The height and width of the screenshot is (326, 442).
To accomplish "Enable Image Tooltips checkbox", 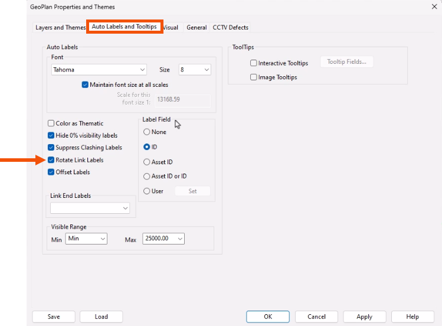I will pos(253,77).
